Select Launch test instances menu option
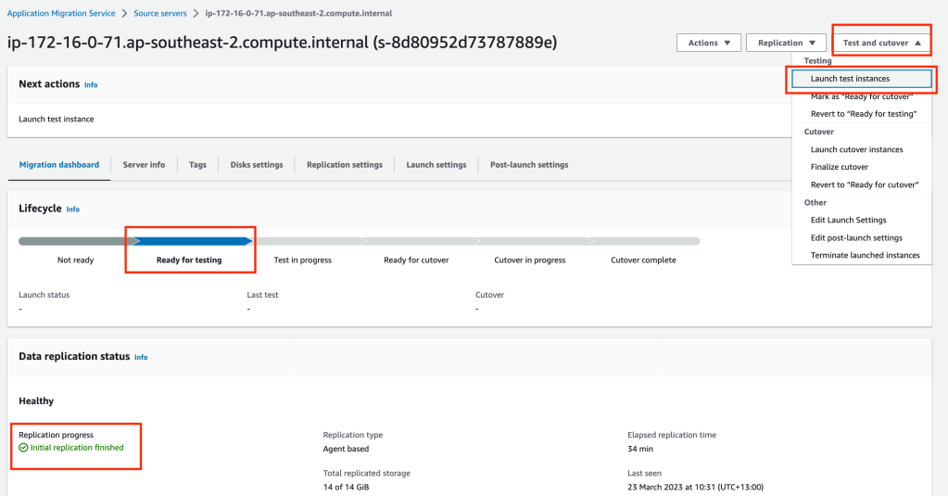 coord(850,79)
